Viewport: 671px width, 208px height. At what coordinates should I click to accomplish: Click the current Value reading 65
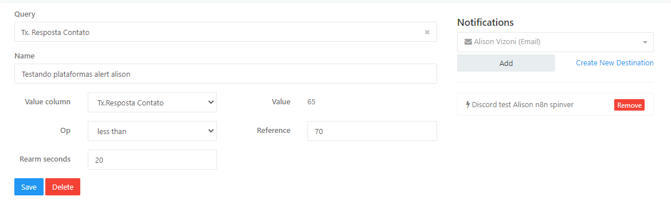click(x=311, y=102)
